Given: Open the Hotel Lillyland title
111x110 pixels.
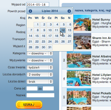Looking at the screenshot, I should 102,75.
